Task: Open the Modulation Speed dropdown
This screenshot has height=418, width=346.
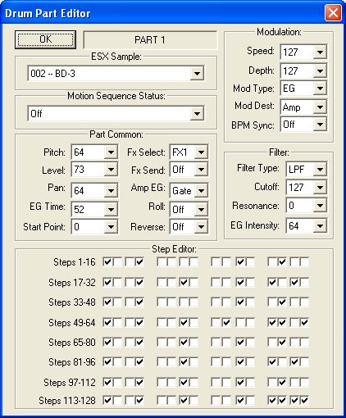Action: [x=320, y=52]
